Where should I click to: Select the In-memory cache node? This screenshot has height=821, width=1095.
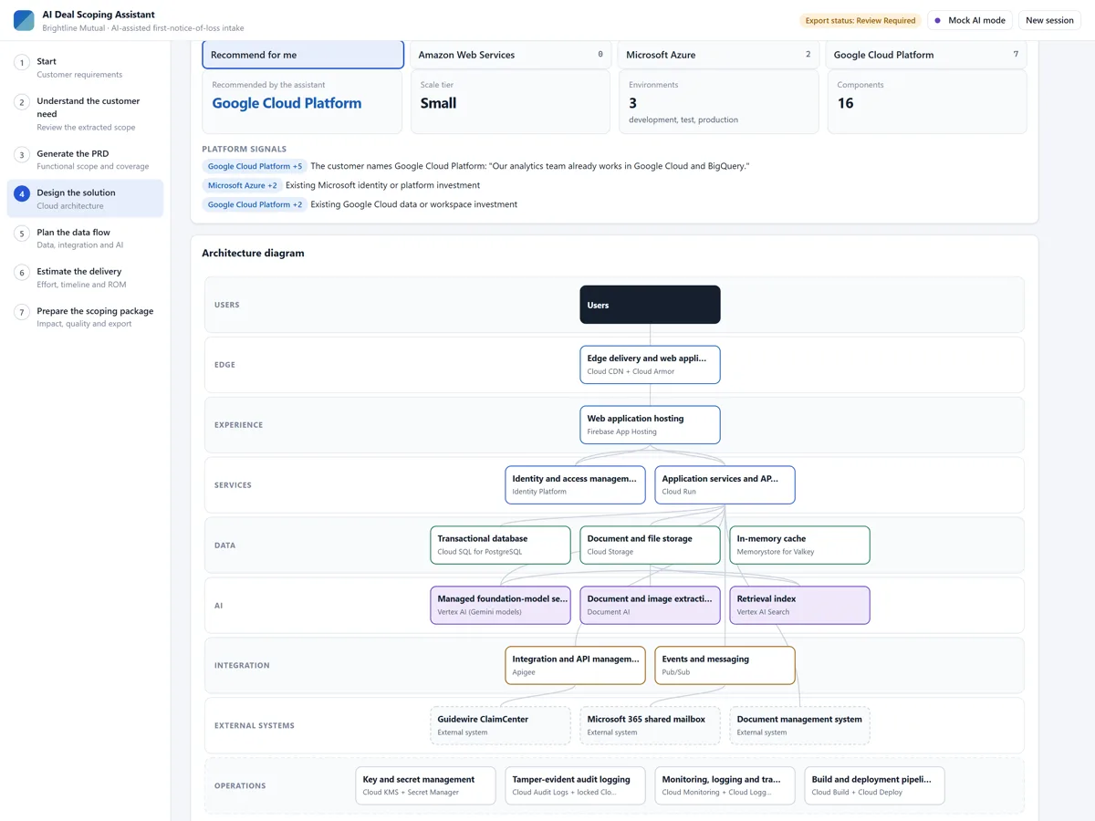point(799,546)
